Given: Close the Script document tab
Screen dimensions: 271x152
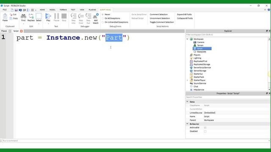Looking at the screenshot, I should [21, 31].
